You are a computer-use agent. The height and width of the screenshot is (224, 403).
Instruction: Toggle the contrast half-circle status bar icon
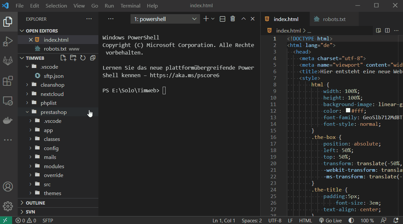click(351, 220)
